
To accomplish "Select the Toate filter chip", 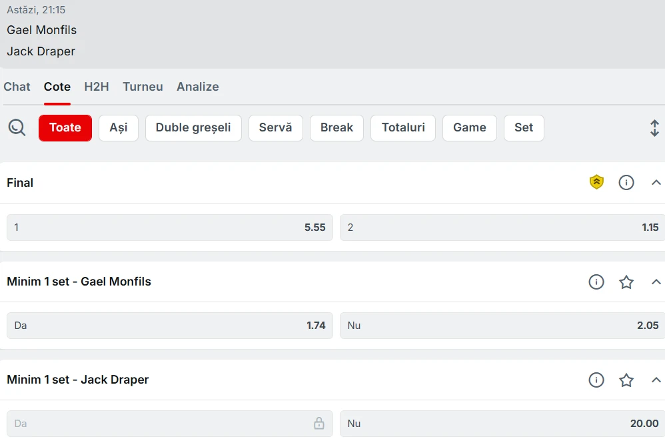I will click(x=65, y=128).
